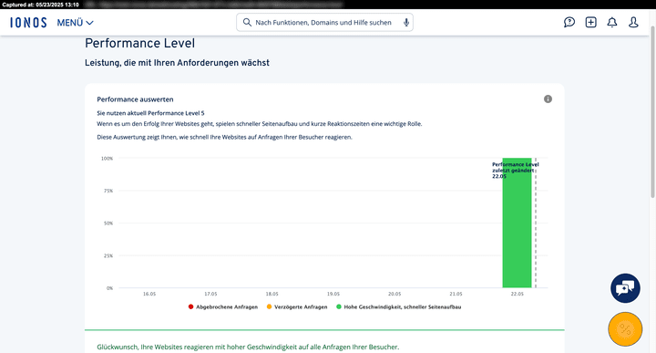
Task: Click the green bar for 22.05
Action: point(518,223)
